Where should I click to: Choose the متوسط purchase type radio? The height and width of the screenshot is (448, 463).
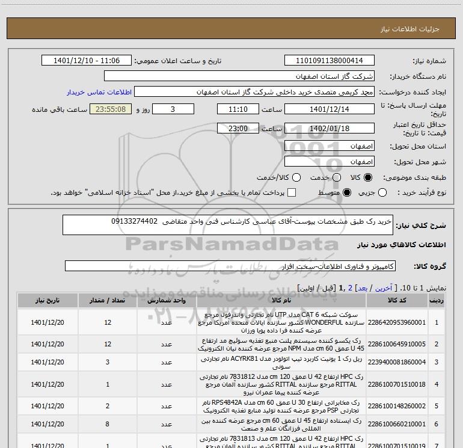pyautogui.click(x=347, y=192)
